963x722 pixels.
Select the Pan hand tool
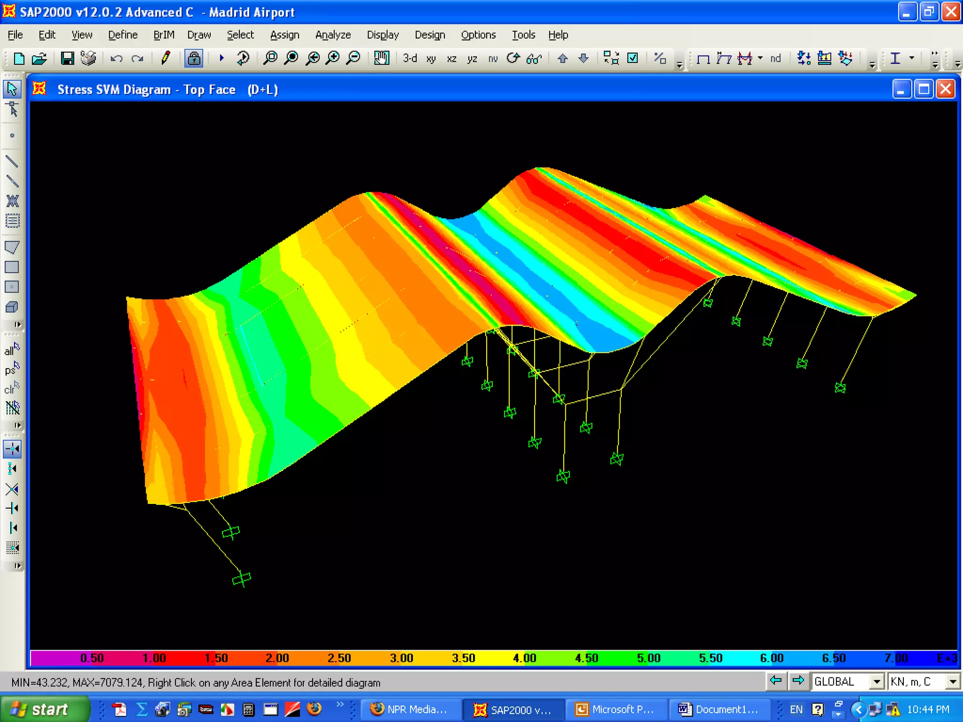(x=381, y=58)
